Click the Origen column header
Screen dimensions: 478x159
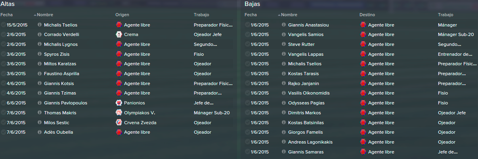click(122, 15)
